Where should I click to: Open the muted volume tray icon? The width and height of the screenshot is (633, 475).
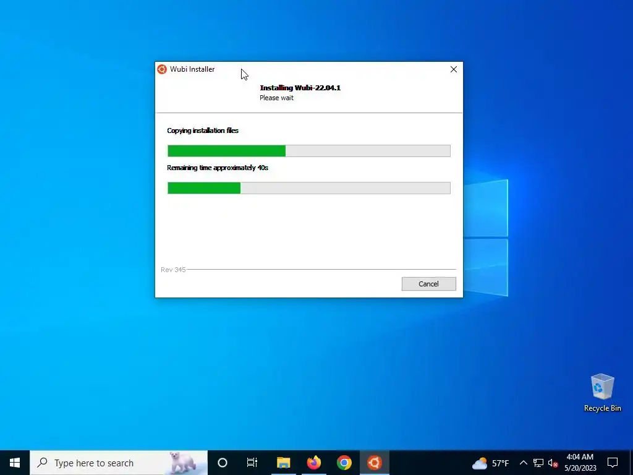553,463
